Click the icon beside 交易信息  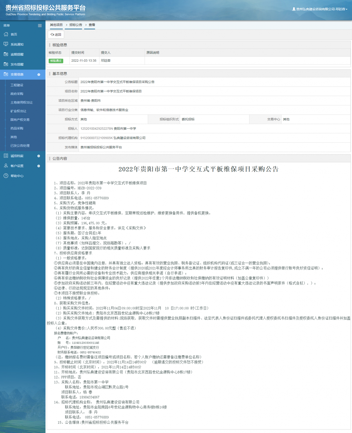[x=6, y=74]
